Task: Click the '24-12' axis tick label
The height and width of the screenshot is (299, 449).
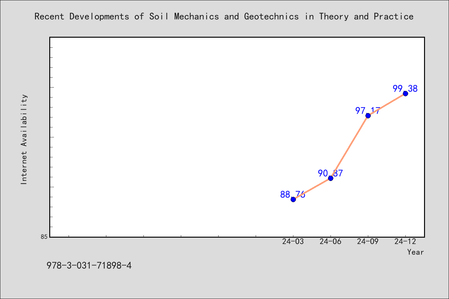Action: 405,241
